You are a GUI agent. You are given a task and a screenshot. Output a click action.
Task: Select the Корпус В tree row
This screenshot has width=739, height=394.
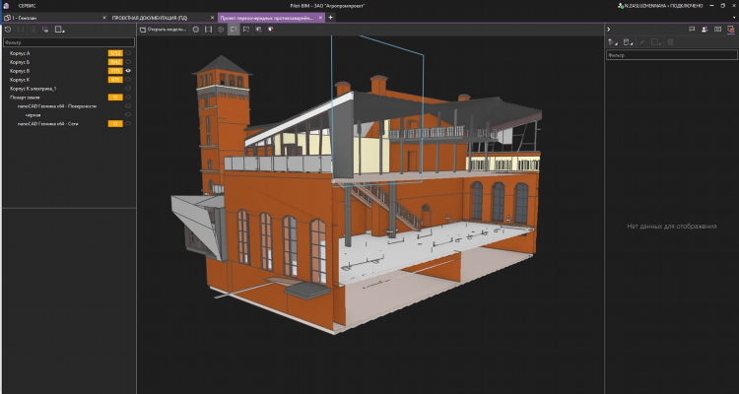pyautogui.click(x=69, y=71)
